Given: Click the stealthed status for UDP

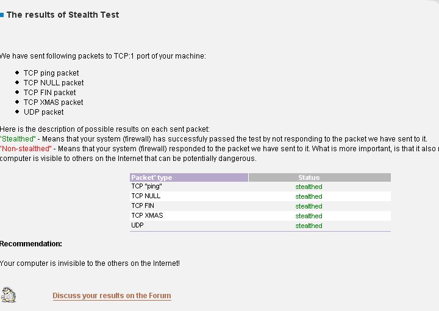Looking at the screenshot, I should tap(309, 226).
